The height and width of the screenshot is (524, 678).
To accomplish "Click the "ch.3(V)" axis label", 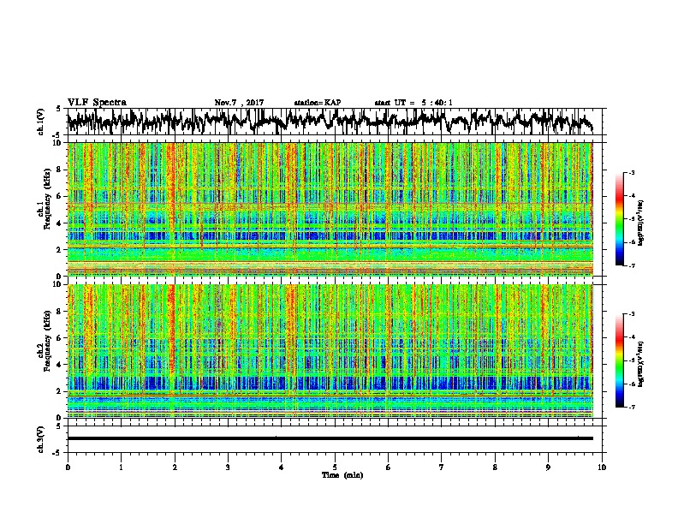I will 40,439.
